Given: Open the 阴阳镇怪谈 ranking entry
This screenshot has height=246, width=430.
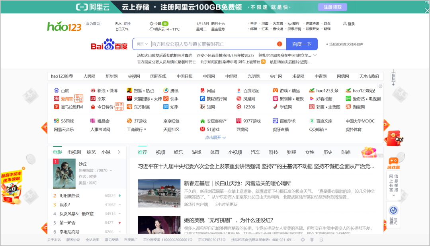Looking at the screenshot, I should click(69, 195).
